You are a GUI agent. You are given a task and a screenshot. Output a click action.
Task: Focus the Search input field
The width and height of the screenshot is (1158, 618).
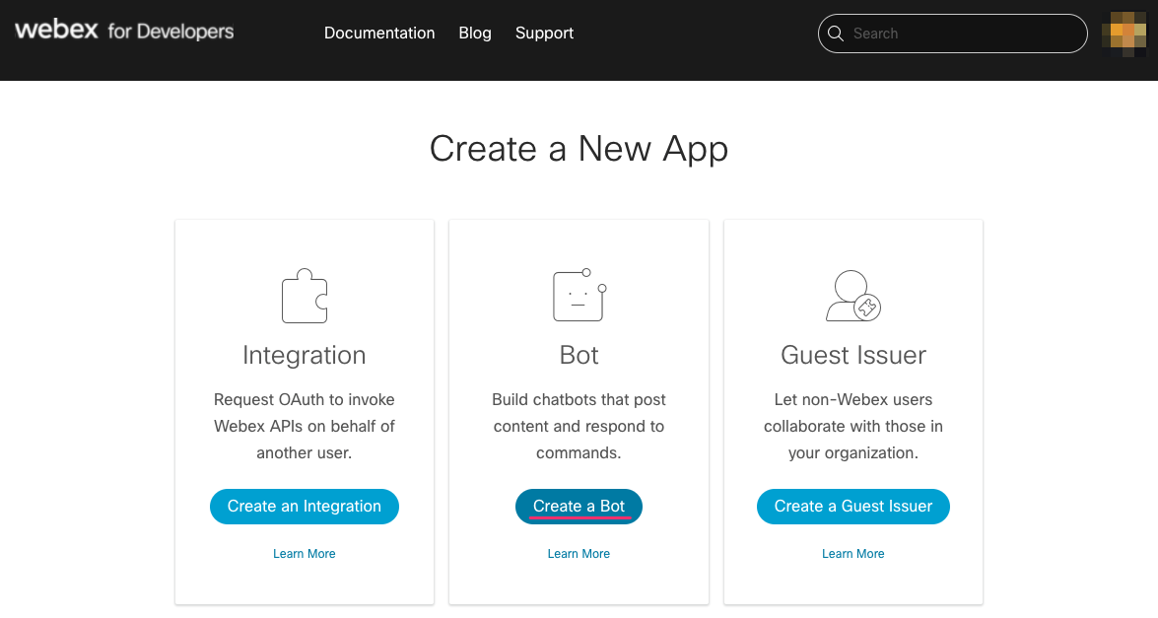pyautogui.click(x=953, y=34)
